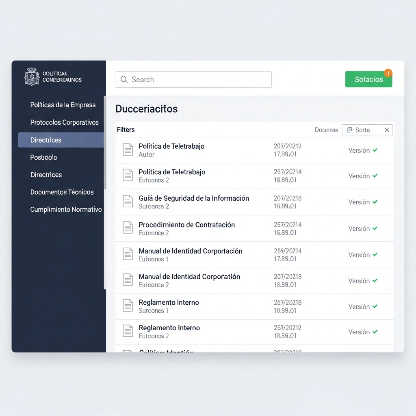The image size is (416, 416).
Task: Toggle Versión checkmark for Reglamento Interno Furconus 2
Action: point(375,331)
